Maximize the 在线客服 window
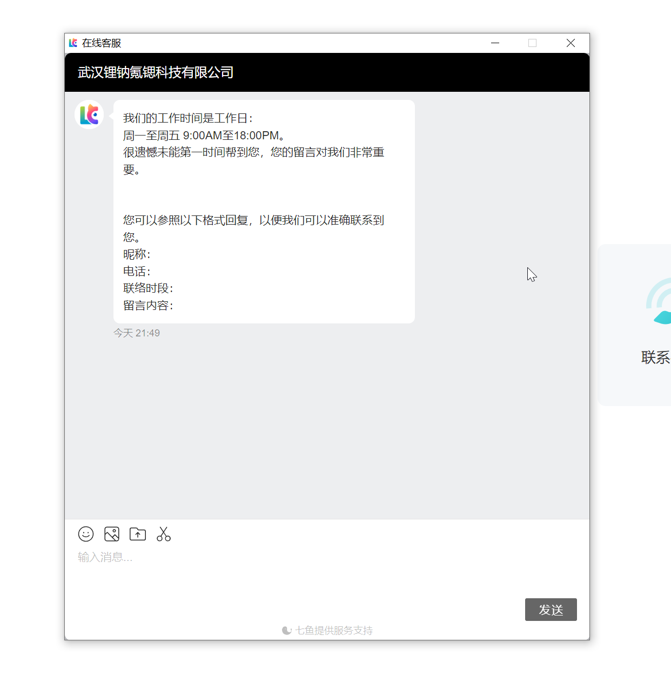Viewport: 671px width, 676px height. point(532,43)
